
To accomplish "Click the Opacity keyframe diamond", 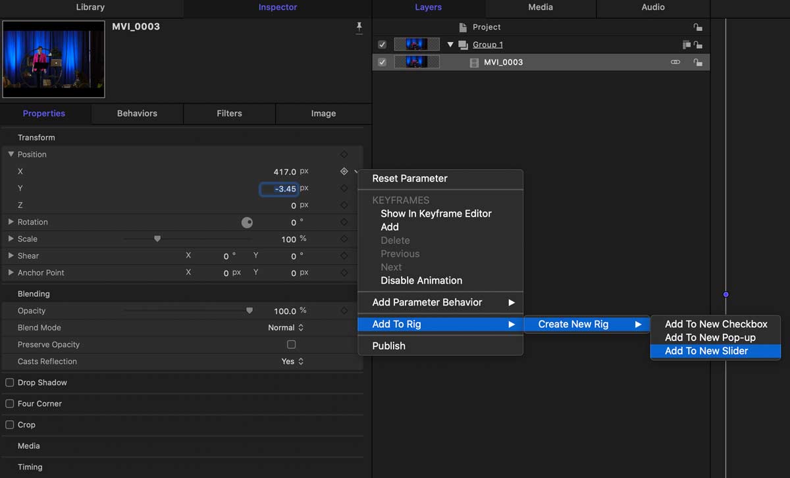I will point(344,311).
